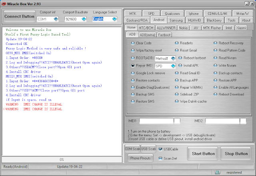
Task: Open the Language Select English dropdown
Action: [114, 19]
